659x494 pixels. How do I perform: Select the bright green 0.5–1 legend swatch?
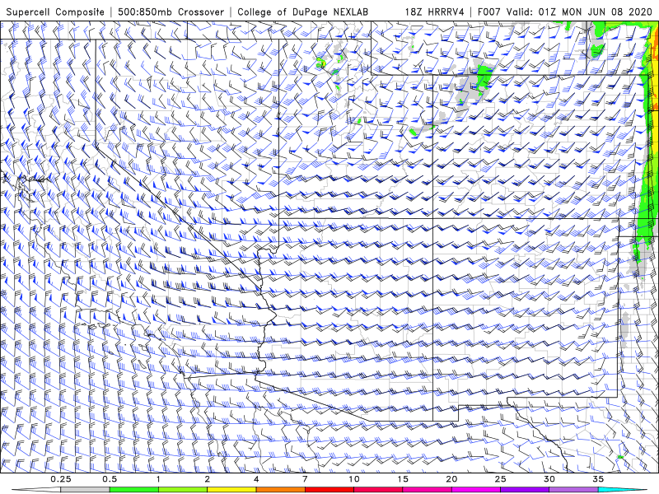point(134,490)
